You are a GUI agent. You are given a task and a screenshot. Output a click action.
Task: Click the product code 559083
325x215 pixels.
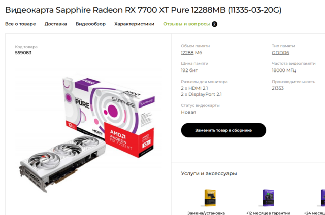(x=23, y=53)
